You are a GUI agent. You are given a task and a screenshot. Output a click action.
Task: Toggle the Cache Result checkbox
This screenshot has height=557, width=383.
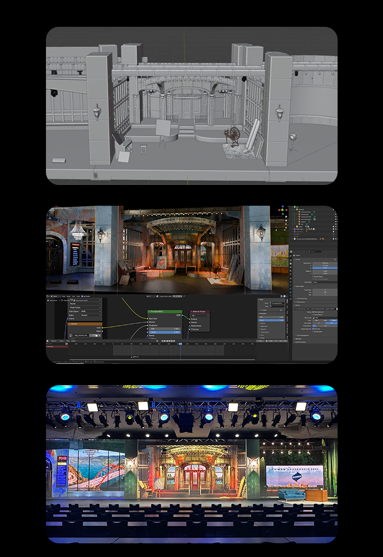pyautogui.click(x=313, y=315)
